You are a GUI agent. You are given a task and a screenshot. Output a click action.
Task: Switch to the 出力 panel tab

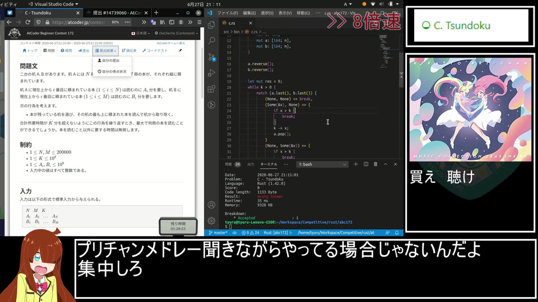(x=251, y=164)
